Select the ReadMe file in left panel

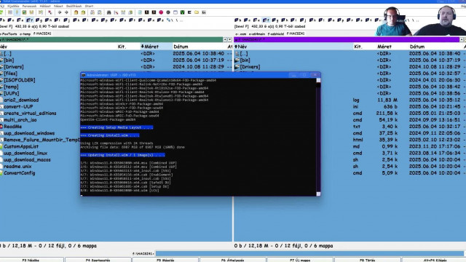[13, 127]
